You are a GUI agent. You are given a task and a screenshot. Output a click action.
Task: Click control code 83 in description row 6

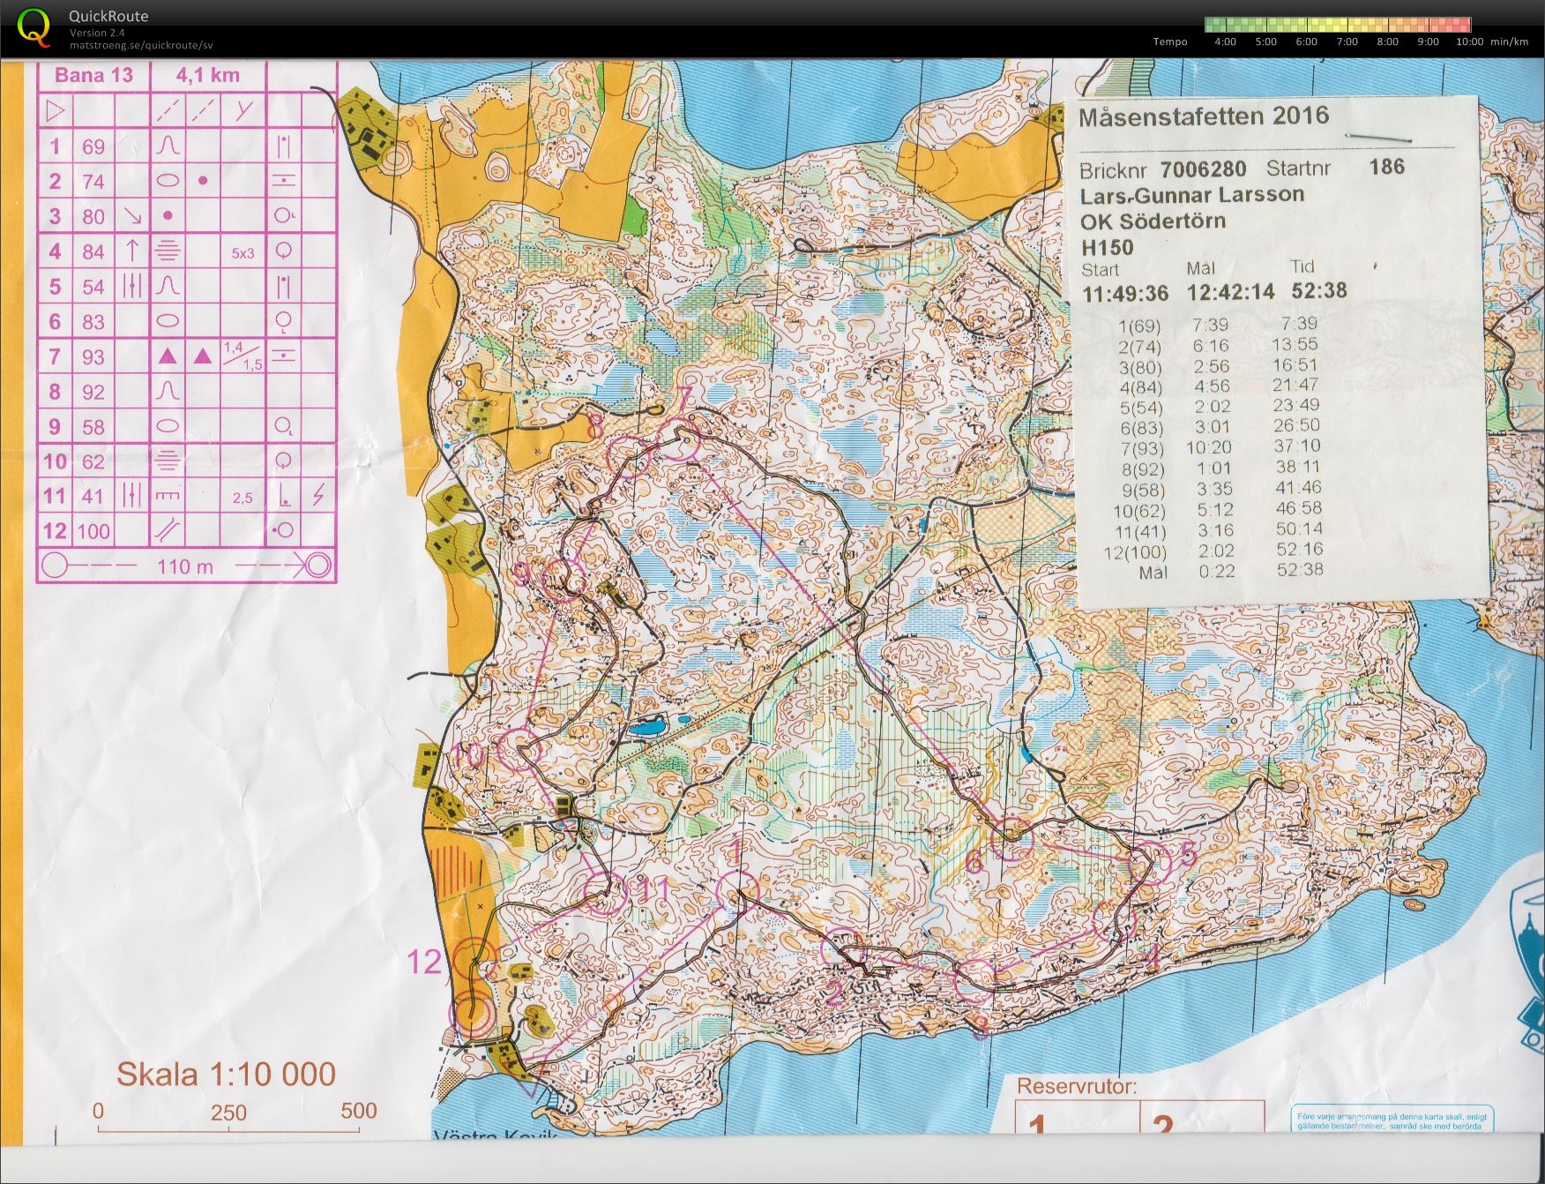[x=93, y=322]
